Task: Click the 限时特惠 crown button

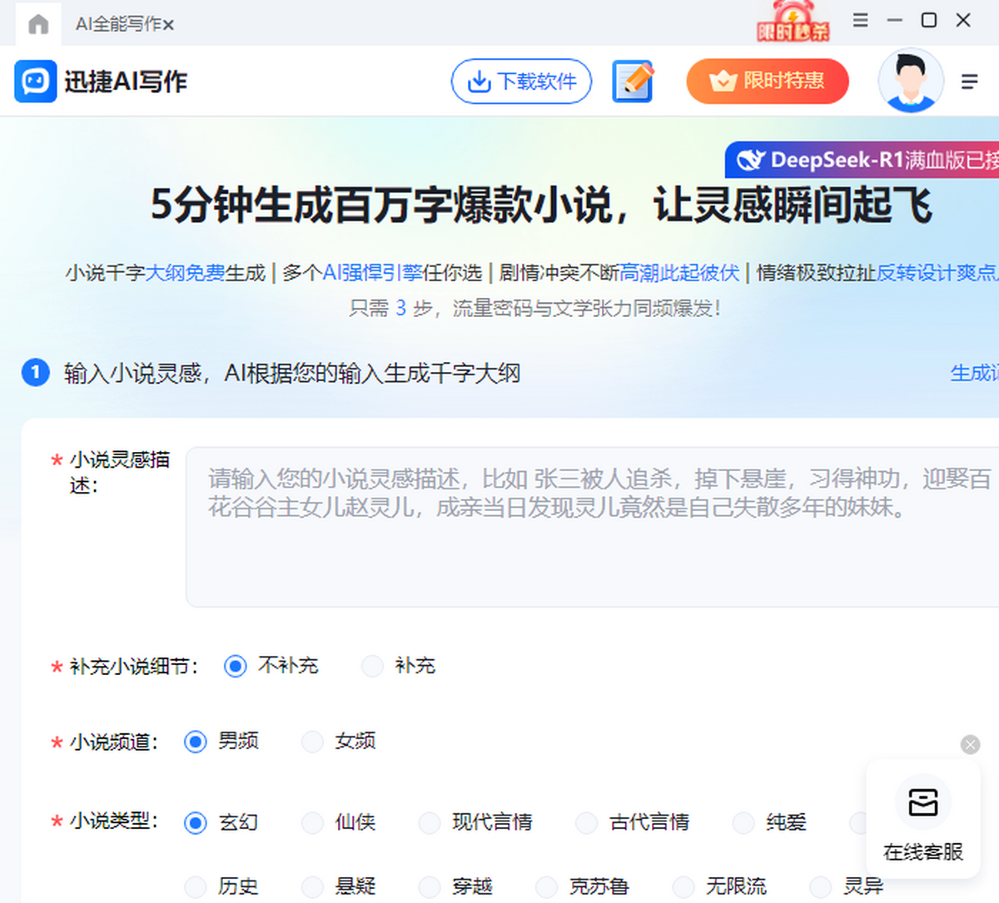Action: 767,82
